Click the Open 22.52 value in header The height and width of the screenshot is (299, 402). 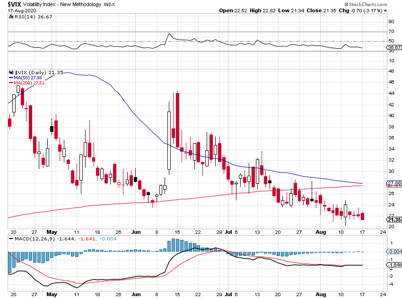(x=233, y=10)
